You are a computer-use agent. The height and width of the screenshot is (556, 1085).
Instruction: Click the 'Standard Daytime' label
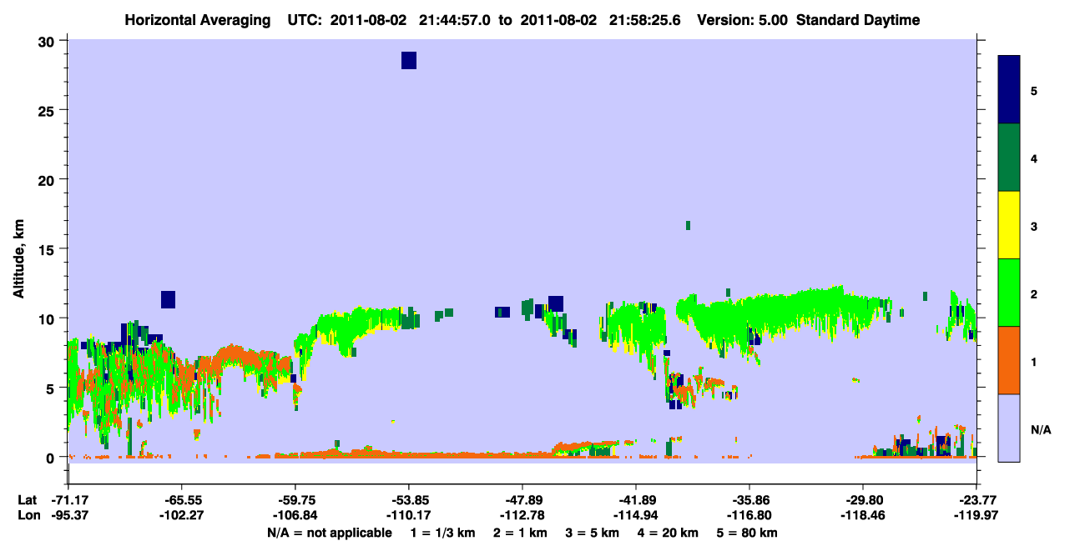pyautogui.click(x=858, y=20)
